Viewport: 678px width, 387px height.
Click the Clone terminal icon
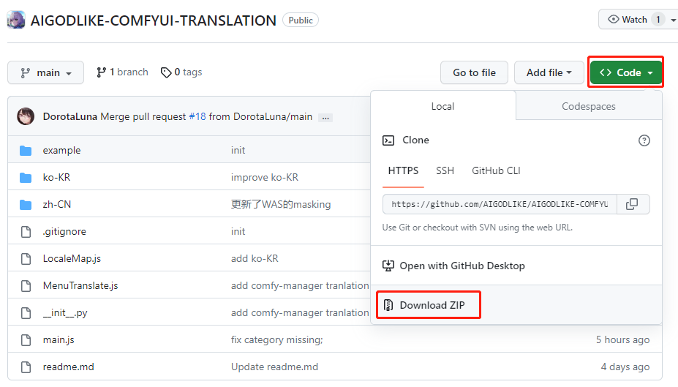coord(388,140)
